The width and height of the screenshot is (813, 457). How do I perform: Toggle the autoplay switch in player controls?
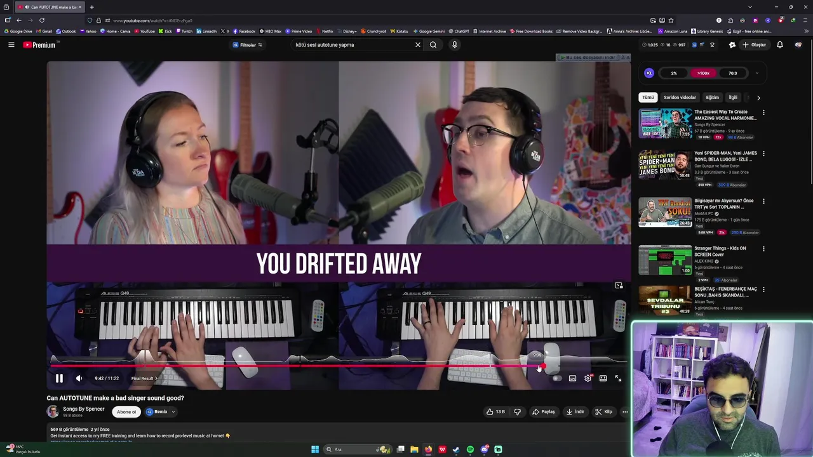556,378
